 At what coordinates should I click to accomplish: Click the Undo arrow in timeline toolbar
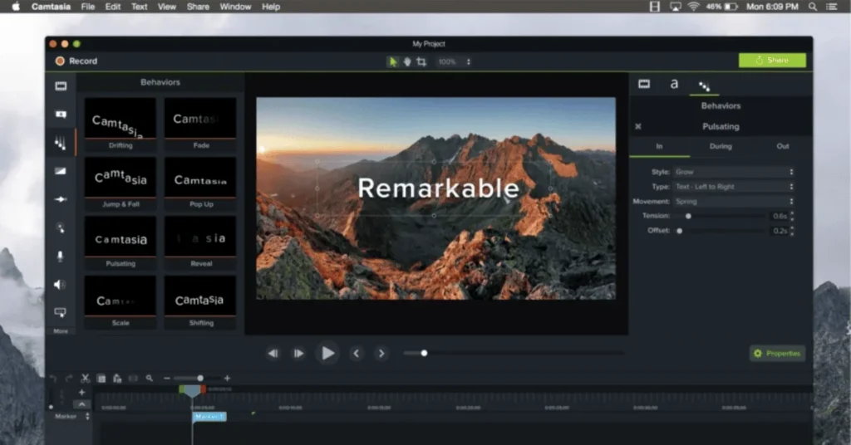(x=53, y=379)
